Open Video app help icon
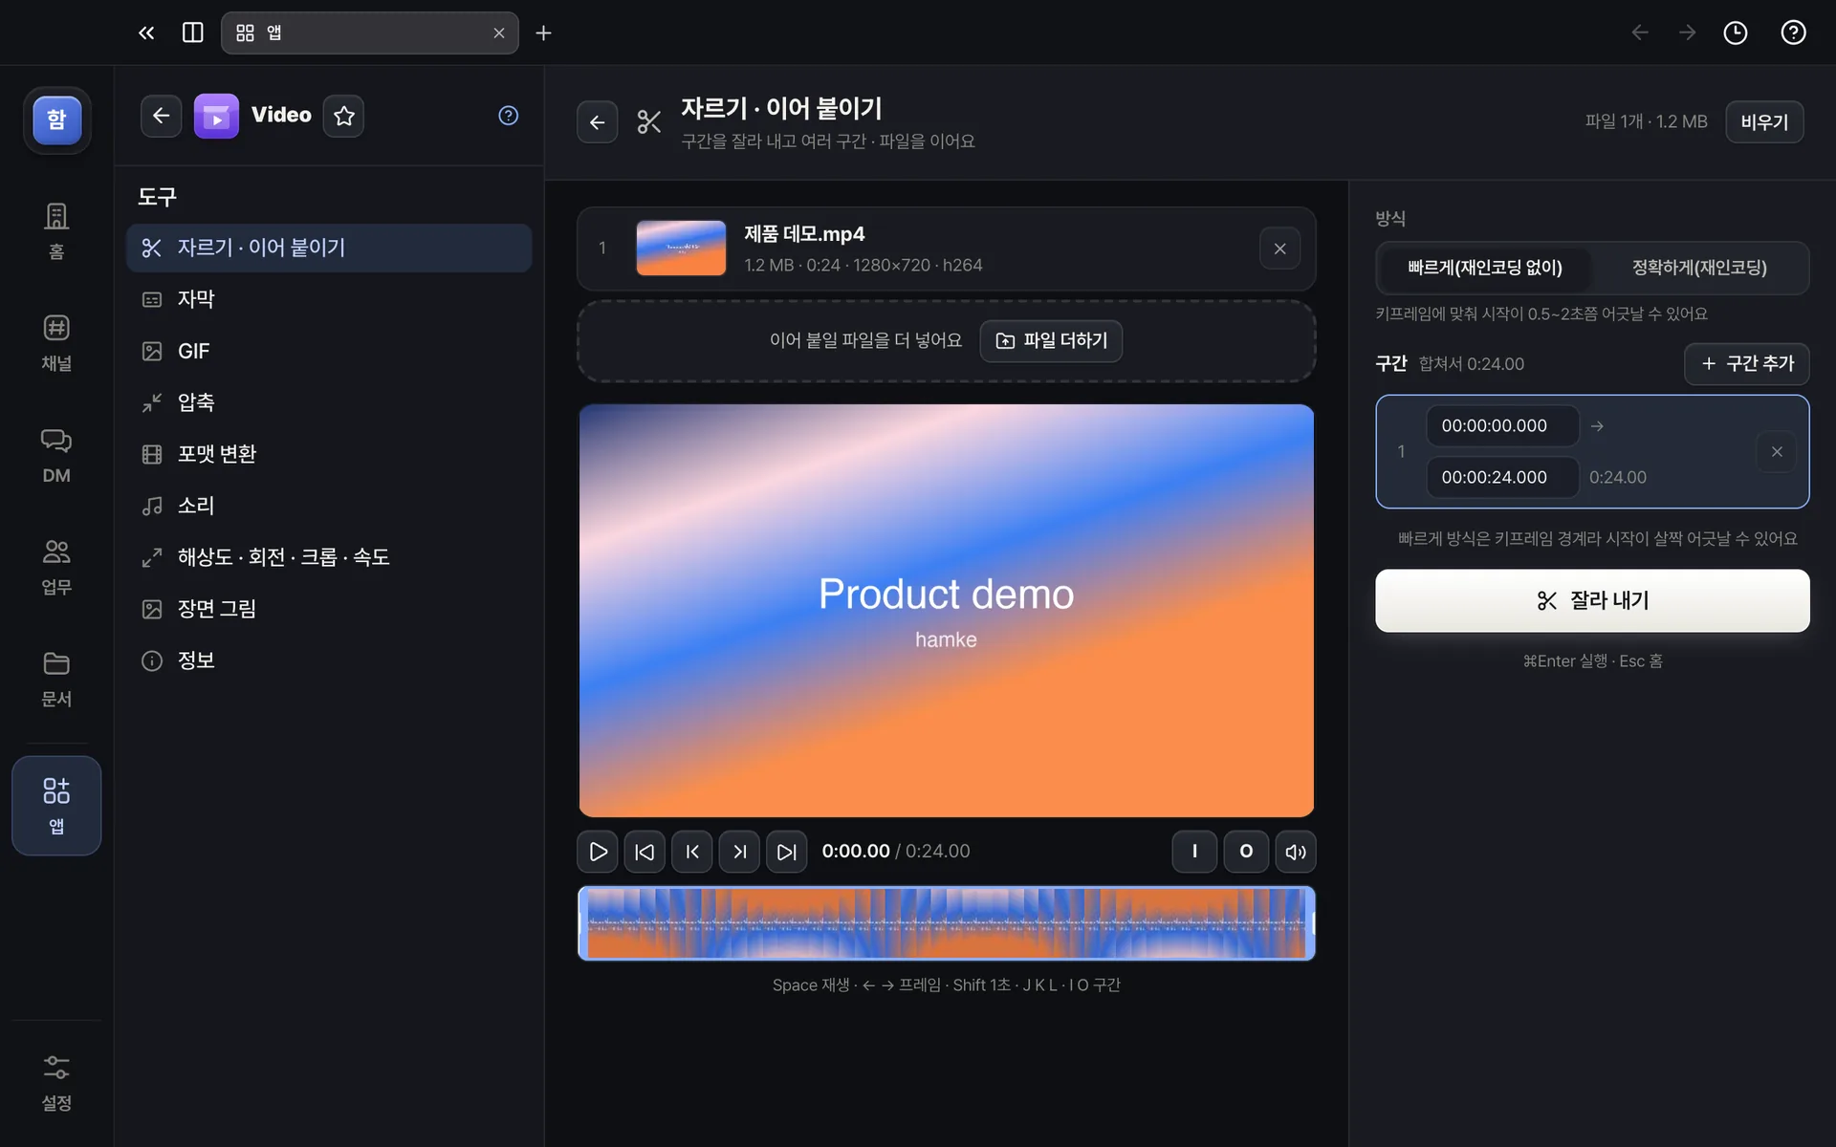The image size is (1836, 1147). tap(509, 116)
